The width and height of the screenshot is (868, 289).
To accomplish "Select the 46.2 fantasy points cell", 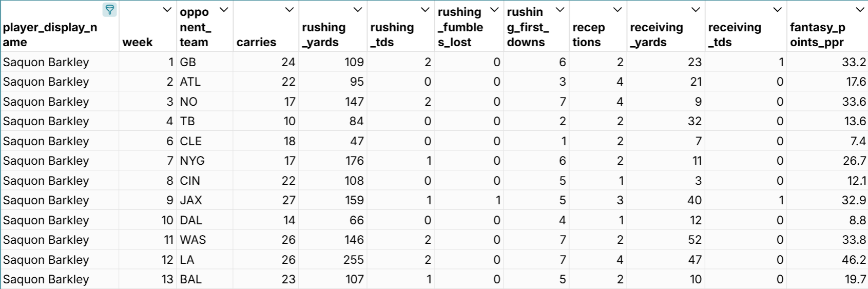I will pyautogui.click(x=827, y=260).
